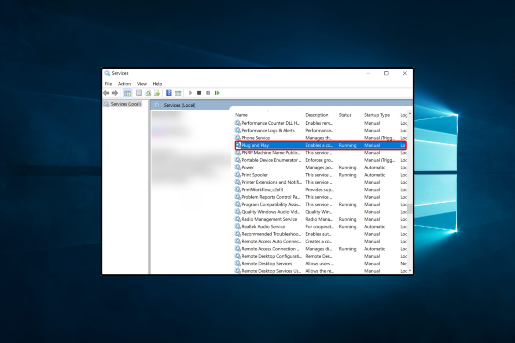This screenshot has height=343, width=515.
Task: Click 'Radio Mana..' description cell
Action: point(319,219)
